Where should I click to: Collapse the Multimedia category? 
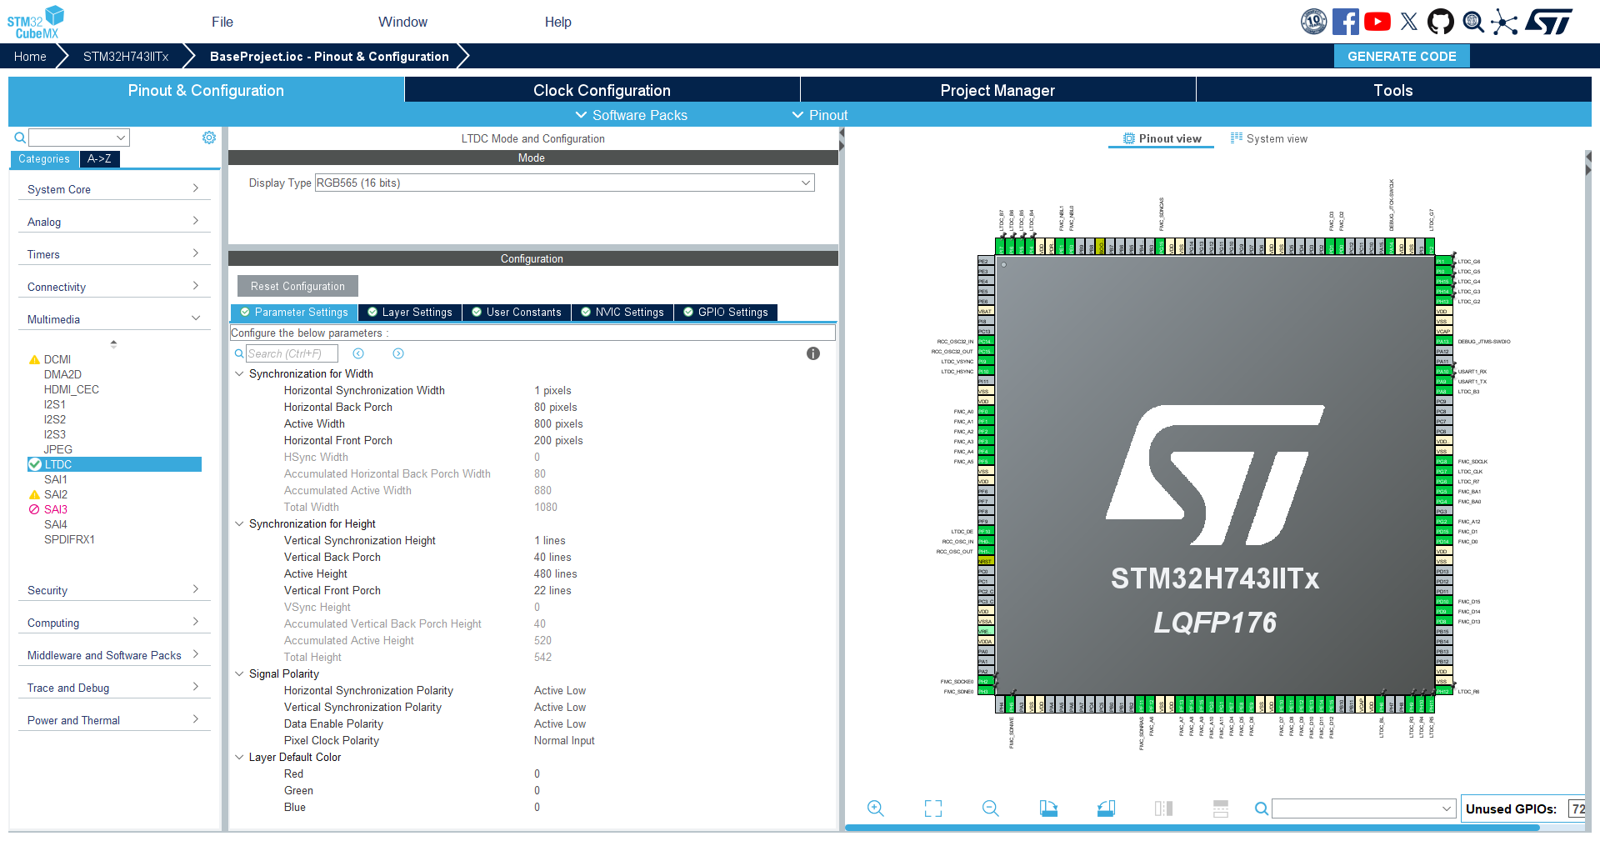pos(113,319)
